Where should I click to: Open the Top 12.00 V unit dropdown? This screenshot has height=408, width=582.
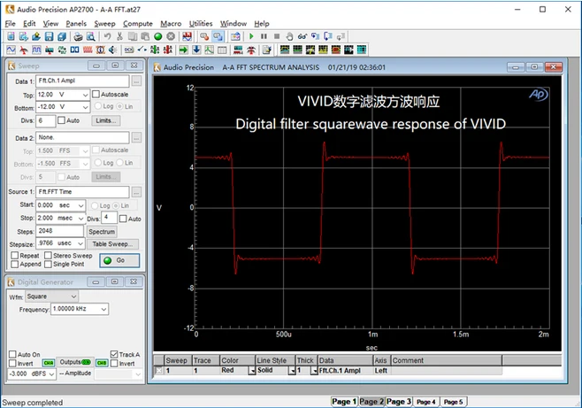pyautogui.click(x=85, y=95)
